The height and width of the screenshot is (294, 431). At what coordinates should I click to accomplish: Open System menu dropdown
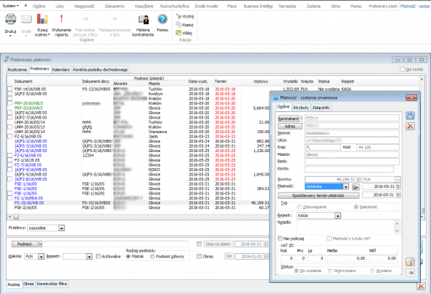[10, 6]
